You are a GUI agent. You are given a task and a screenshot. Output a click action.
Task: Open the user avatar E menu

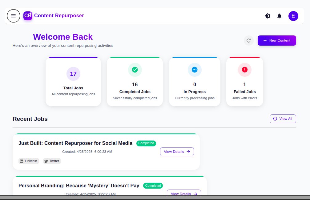(x=293, y=16)
